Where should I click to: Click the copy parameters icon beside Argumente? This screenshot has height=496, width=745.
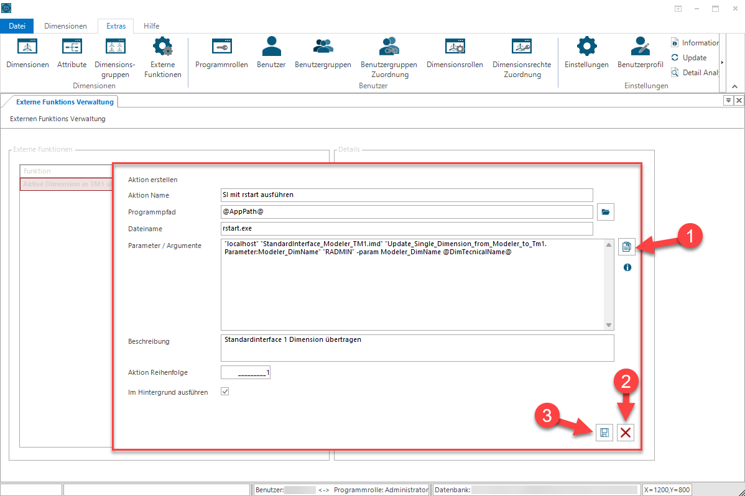tap(627, 247)
